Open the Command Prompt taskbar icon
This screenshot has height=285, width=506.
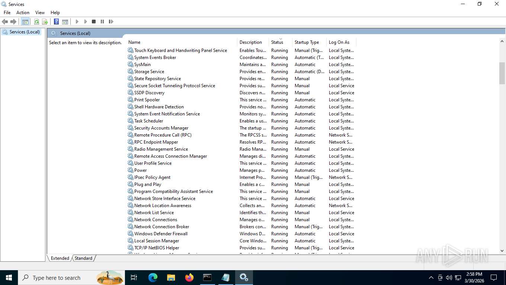[x=208, y=278]
